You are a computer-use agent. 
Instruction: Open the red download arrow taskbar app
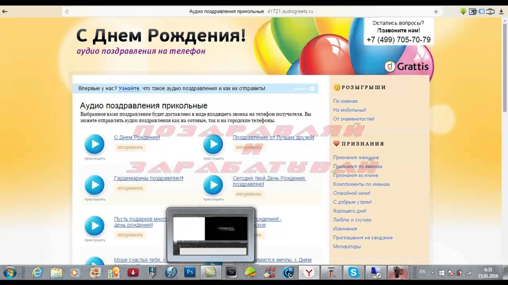pos(133,273)
